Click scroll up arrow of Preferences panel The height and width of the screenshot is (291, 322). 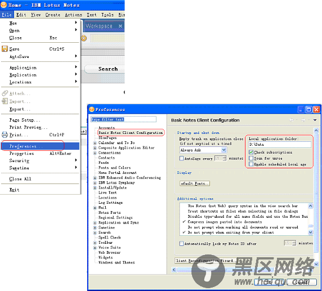316,130
